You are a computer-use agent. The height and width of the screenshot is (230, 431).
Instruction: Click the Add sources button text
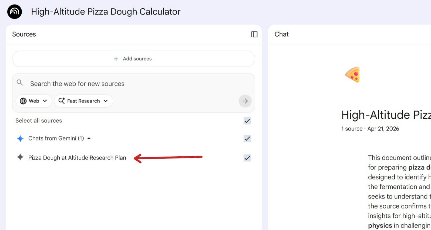tap(137, 59)
